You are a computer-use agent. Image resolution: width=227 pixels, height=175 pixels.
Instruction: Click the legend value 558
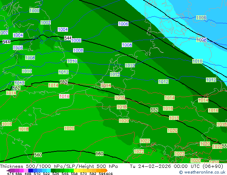coord(74,174)
